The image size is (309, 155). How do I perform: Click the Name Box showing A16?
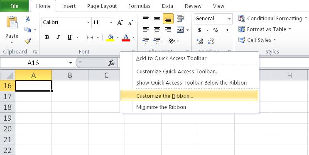[x=33, y=63]
